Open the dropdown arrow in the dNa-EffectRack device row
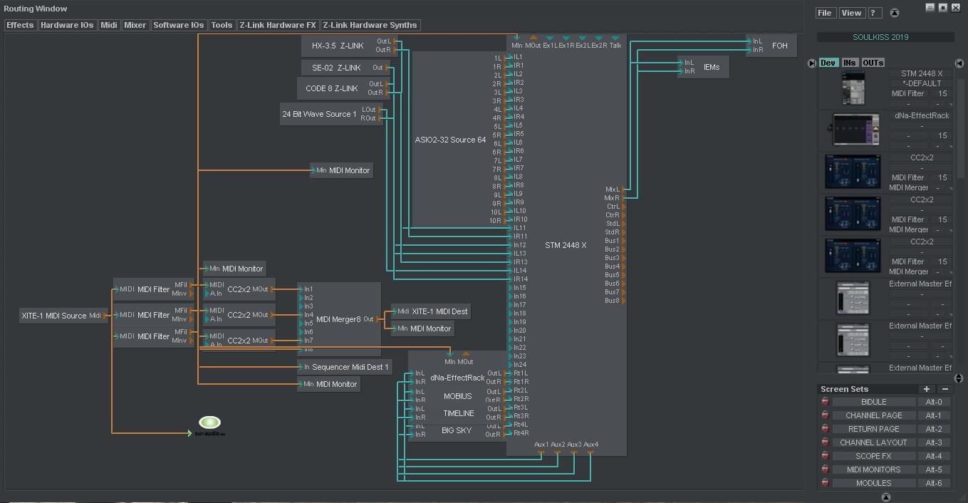968x503 pixels. 950,146
